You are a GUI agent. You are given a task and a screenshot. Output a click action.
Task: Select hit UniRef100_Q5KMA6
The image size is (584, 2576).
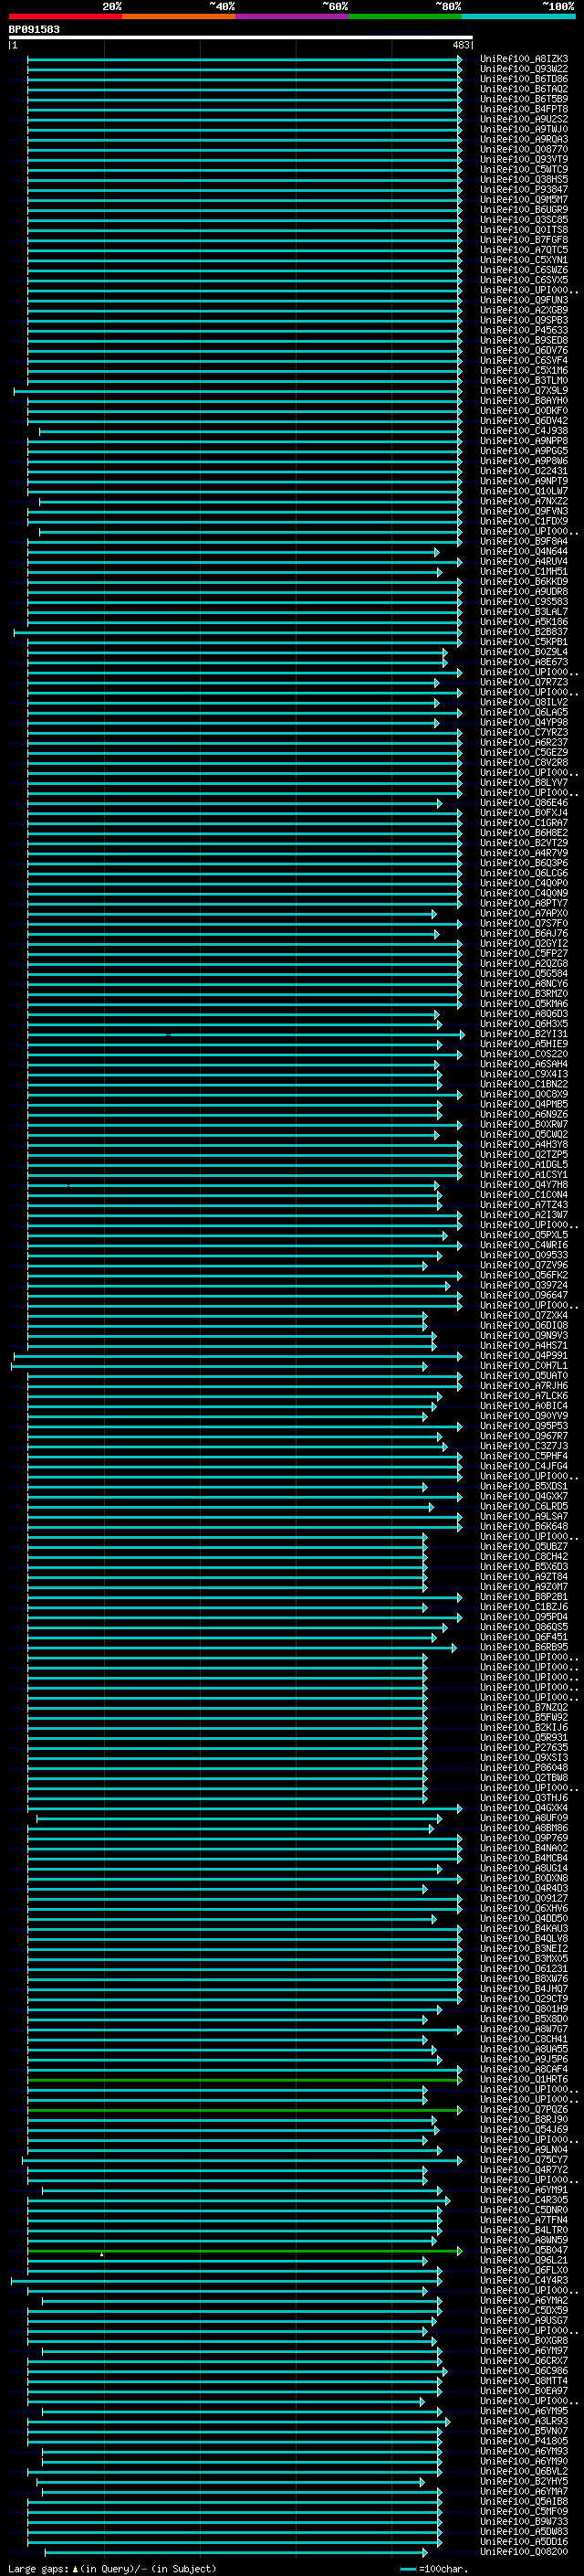pos(524,1004)
